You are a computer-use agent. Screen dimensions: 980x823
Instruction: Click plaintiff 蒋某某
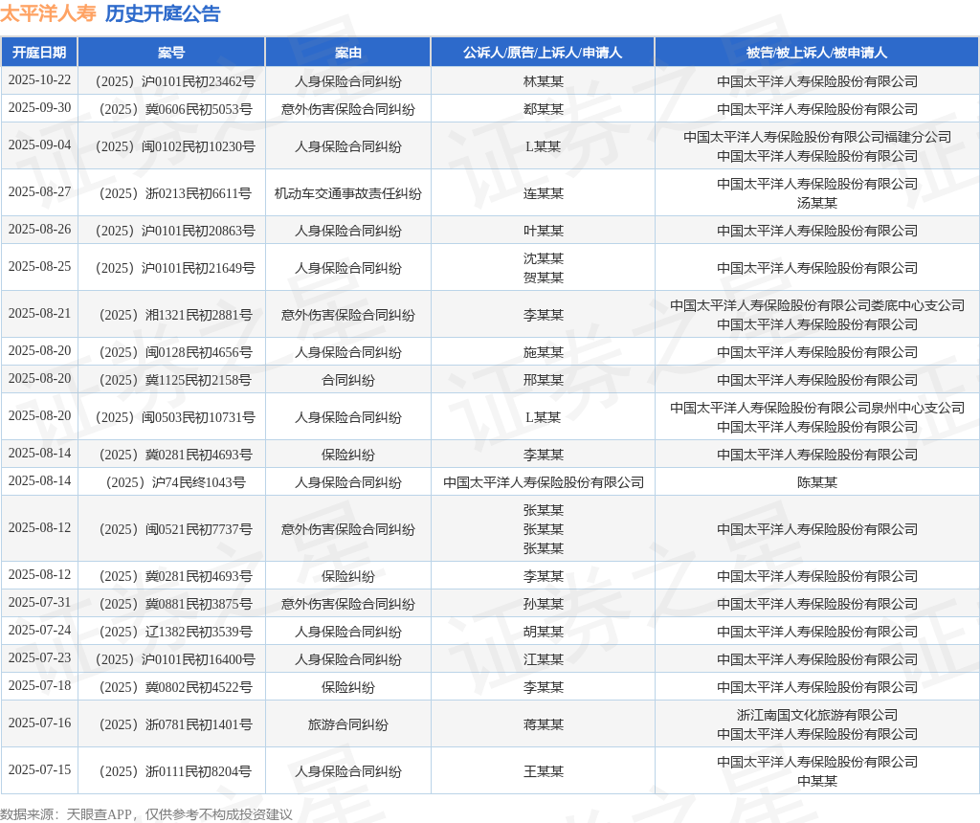pyautogui.click(x=544, y=724)
